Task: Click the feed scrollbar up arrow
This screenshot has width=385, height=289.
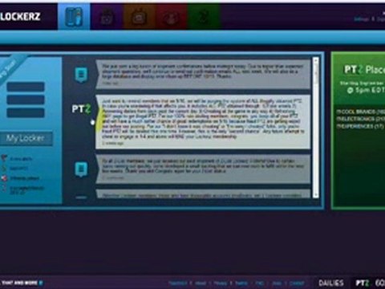Action: pyautogui.click(x=316, y=60)
